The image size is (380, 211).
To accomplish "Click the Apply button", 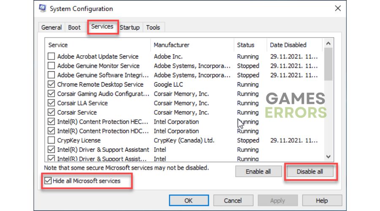I will [277, 200].
